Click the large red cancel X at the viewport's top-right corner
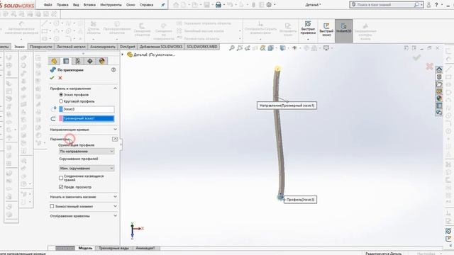The height and width of the screenshot is (255, 454). pos(429,67)
